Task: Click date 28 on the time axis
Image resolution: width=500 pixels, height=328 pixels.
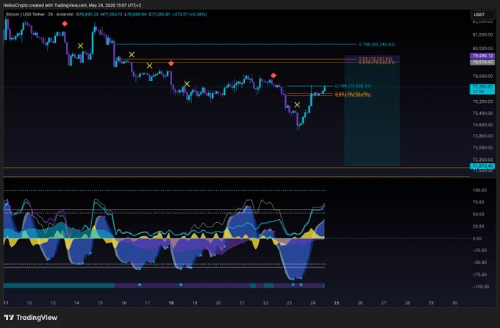Action: tap(407, 303)
